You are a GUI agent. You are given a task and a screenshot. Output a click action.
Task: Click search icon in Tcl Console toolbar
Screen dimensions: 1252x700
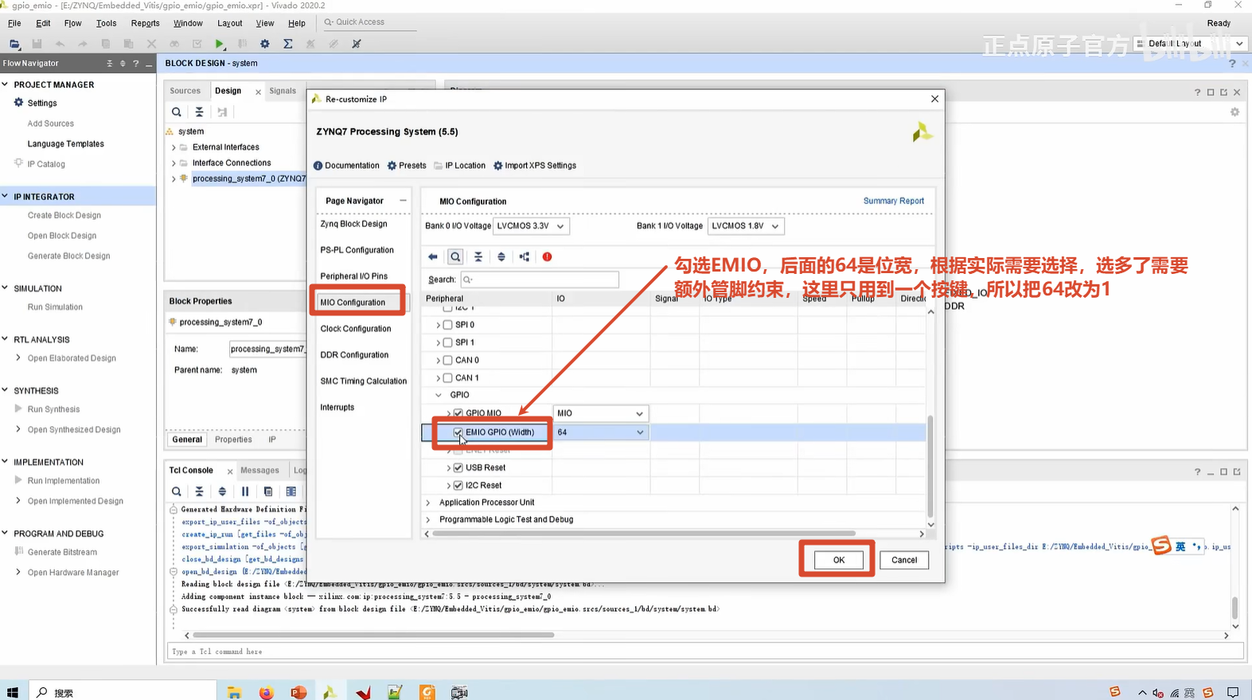pyautogui.click(x=177, y=491)
